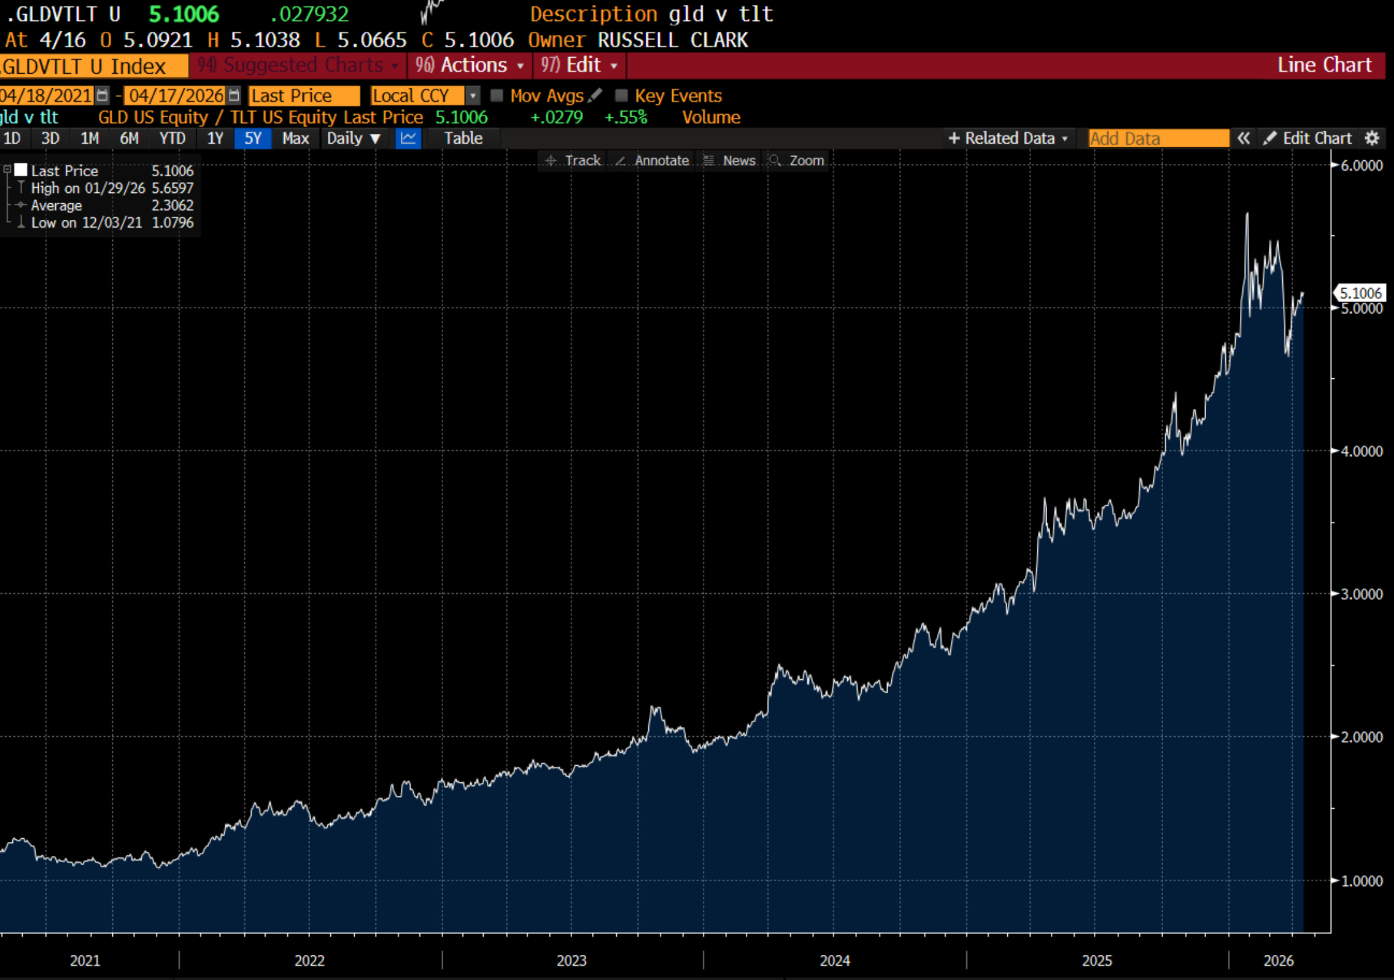Switch to Table view

(x=463, y=138)
